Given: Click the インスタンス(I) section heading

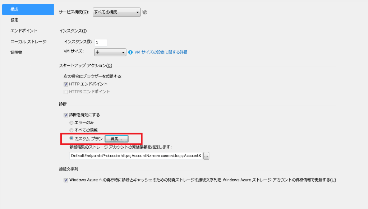Looking at the screenshot, I should 73,31.
